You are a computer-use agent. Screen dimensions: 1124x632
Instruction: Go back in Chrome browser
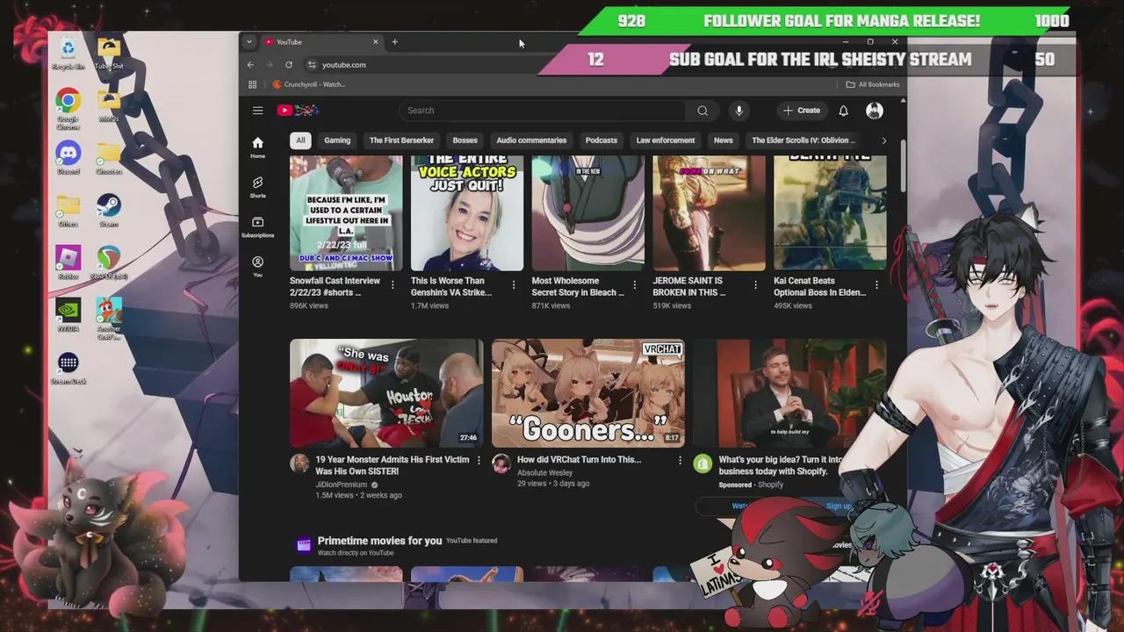click(250, 65)
